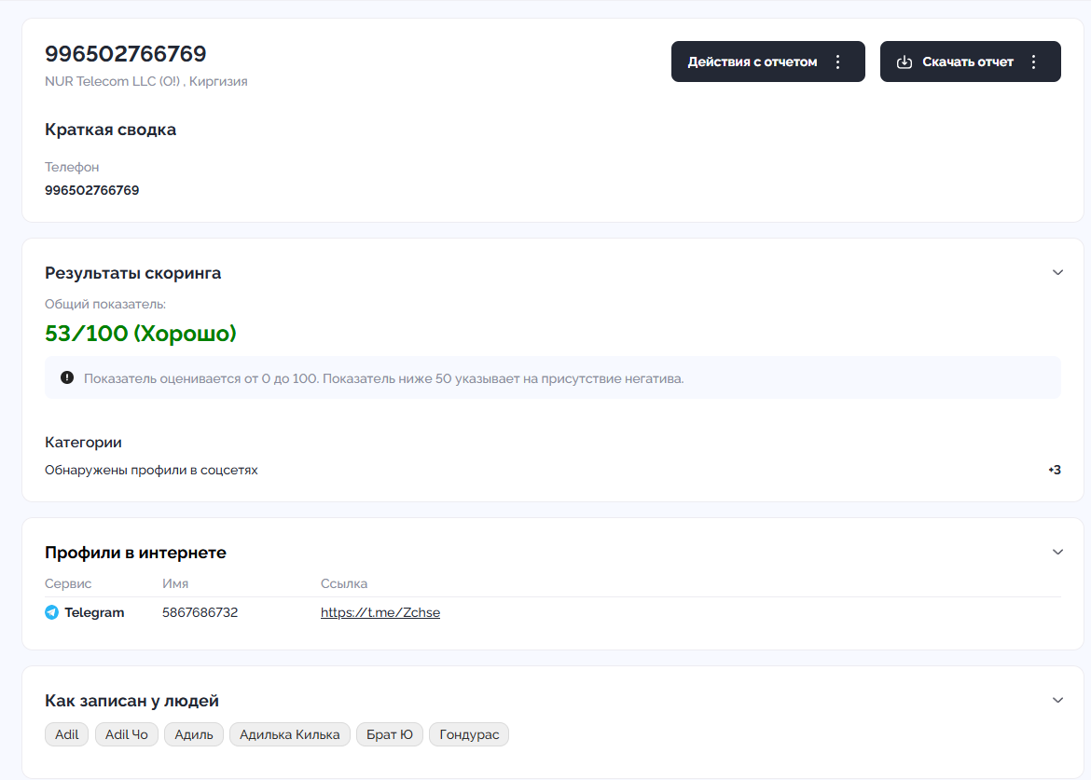Click the Категории heading
Screen dimensions: 1091x780
[83, 442]
